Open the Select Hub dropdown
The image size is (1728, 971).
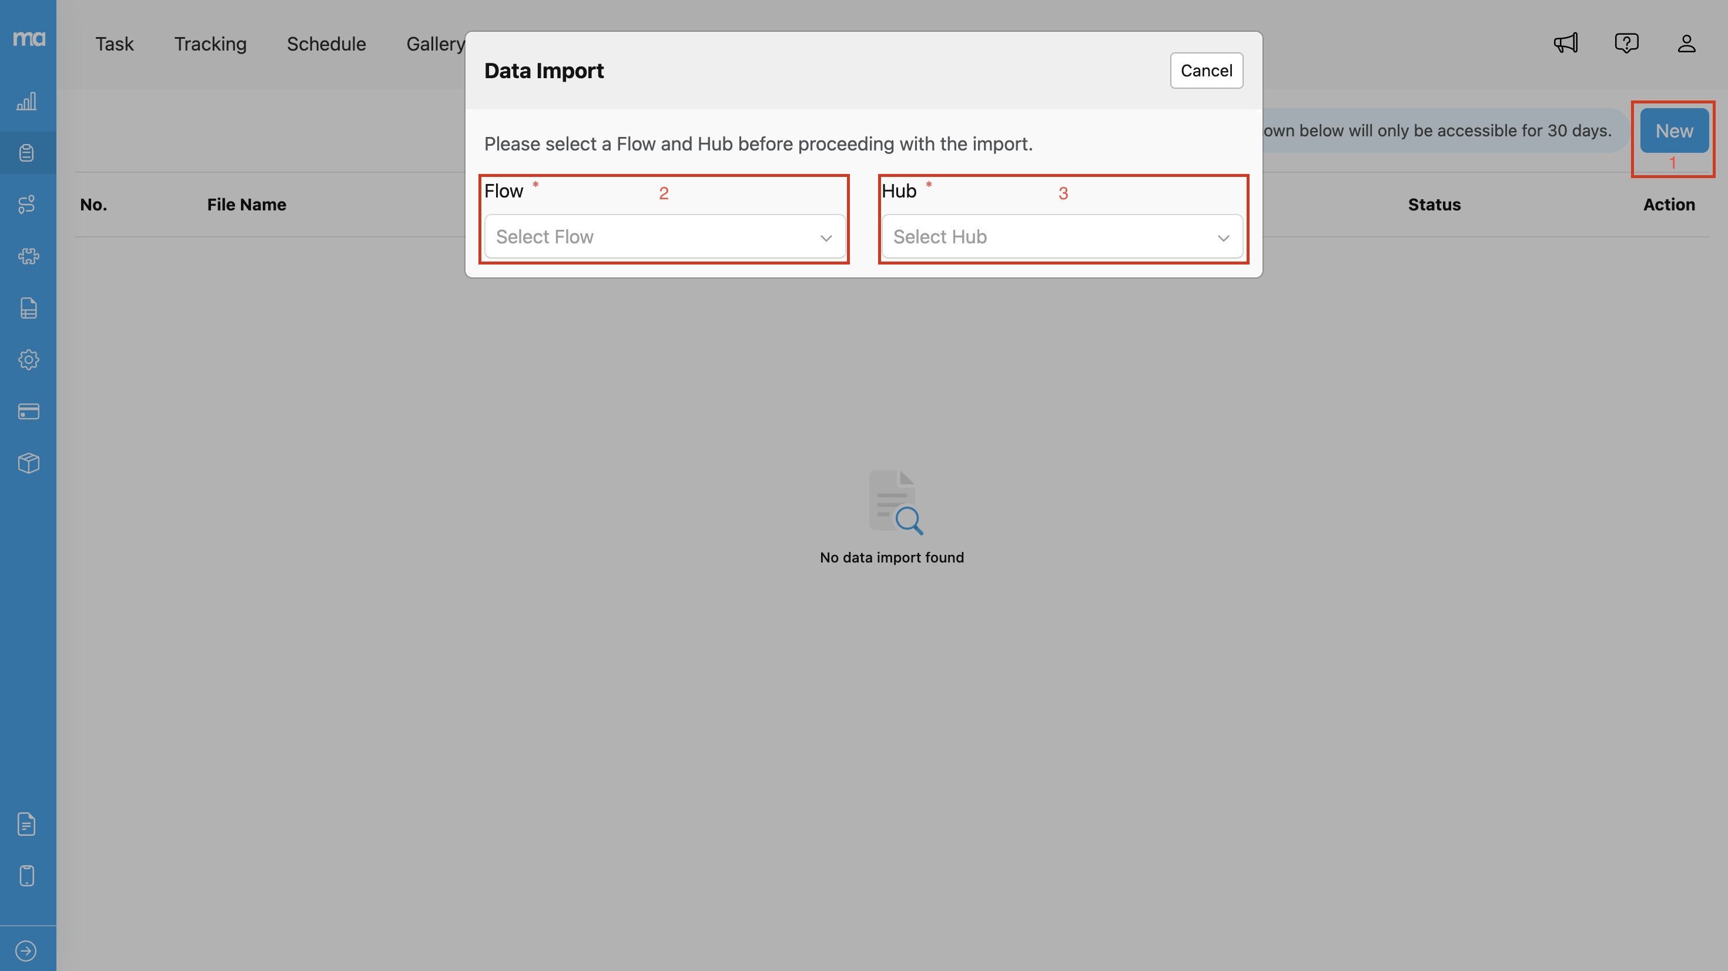coord(1062,236)
